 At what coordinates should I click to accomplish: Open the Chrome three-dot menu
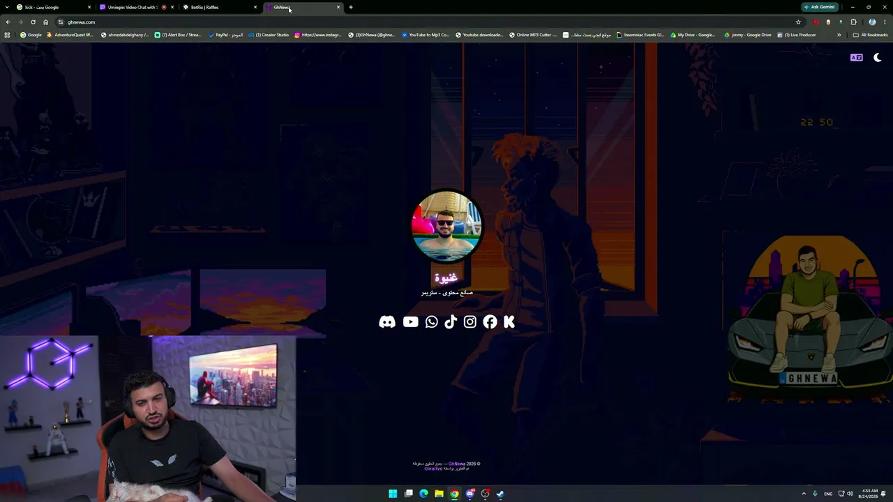click(885, 22)
